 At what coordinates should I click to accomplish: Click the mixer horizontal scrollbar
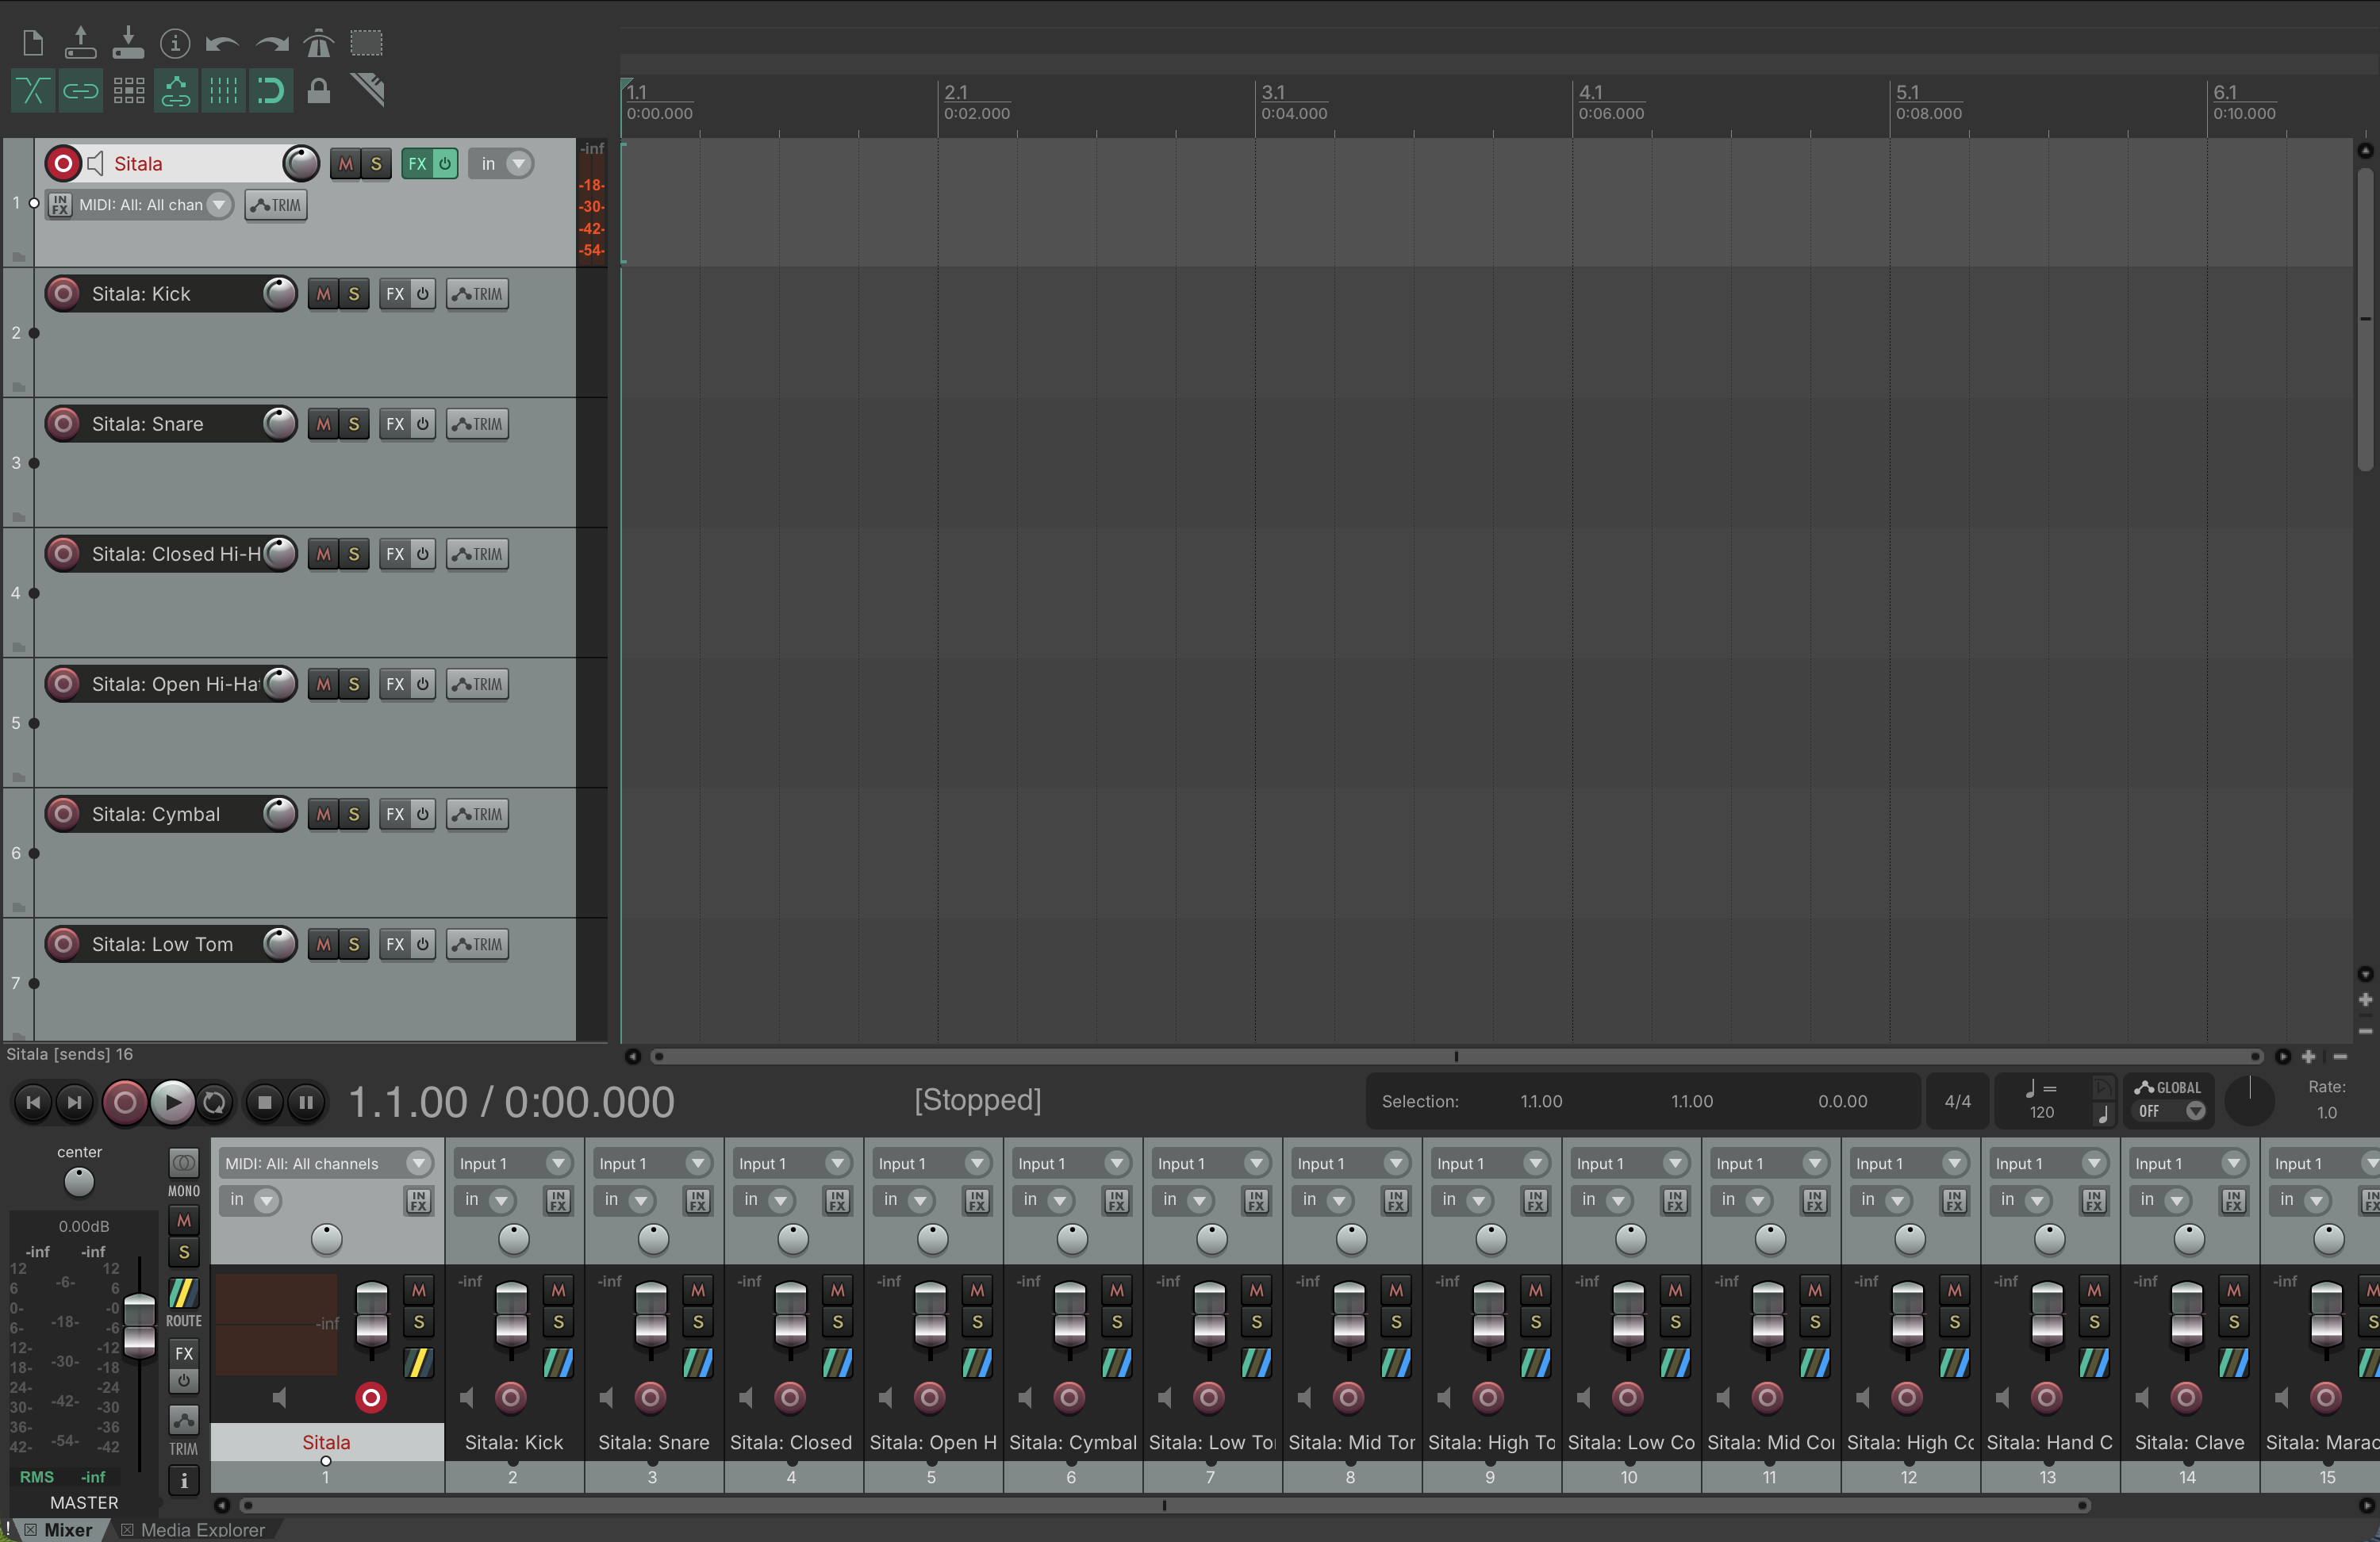point(1165,1505)
